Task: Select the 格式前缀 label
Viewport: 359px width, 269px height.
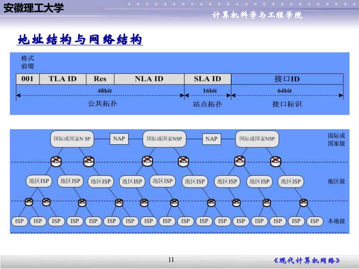Action: point(28,62)
